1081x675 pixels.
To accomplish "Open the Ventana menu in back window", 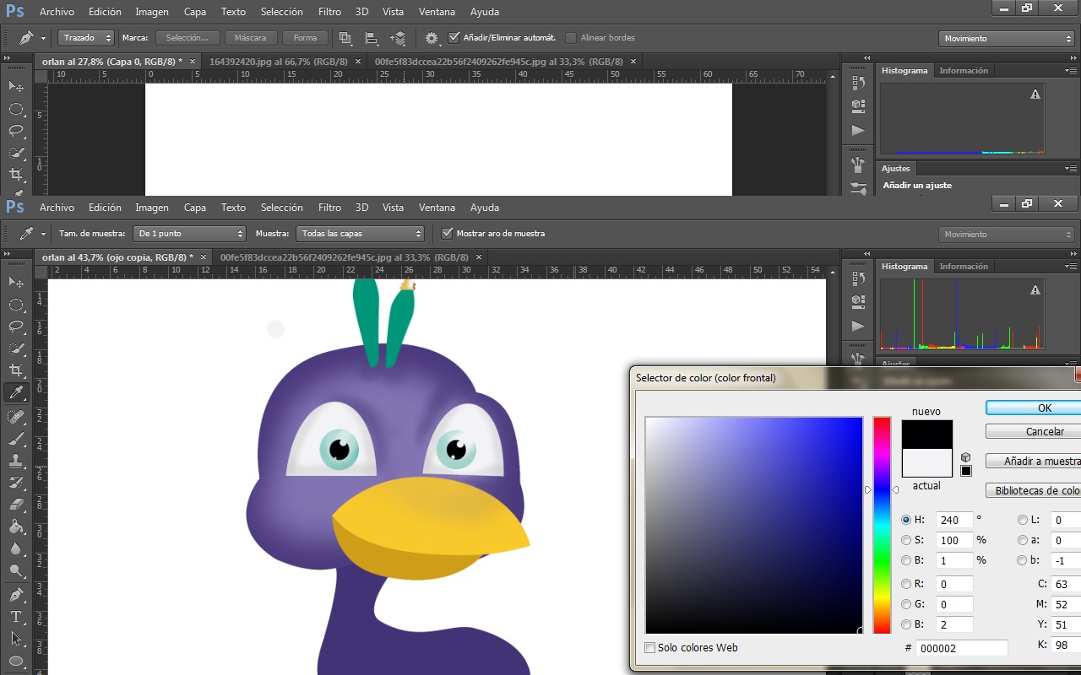I will click(437, 12).
